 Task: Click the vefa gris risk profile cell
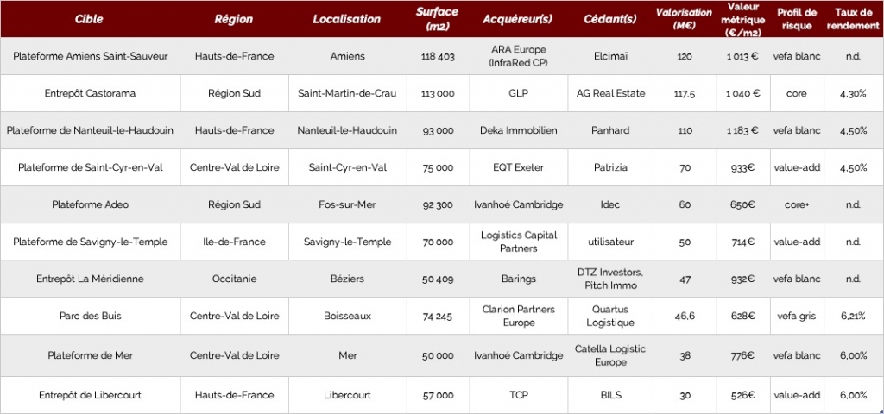click(797, 316)
